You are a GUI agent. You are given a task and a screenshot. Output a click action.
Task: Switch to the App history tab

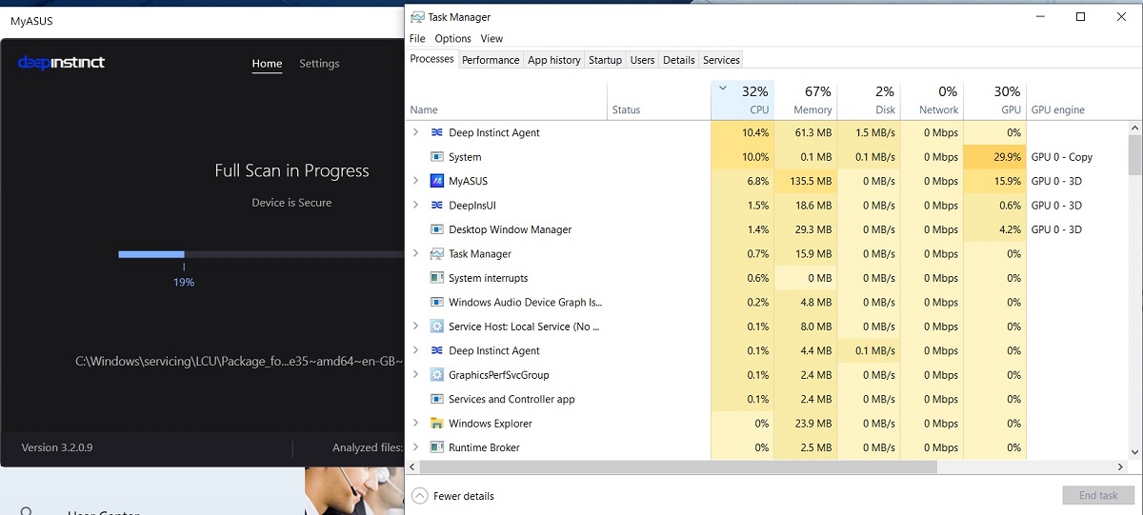554,60
